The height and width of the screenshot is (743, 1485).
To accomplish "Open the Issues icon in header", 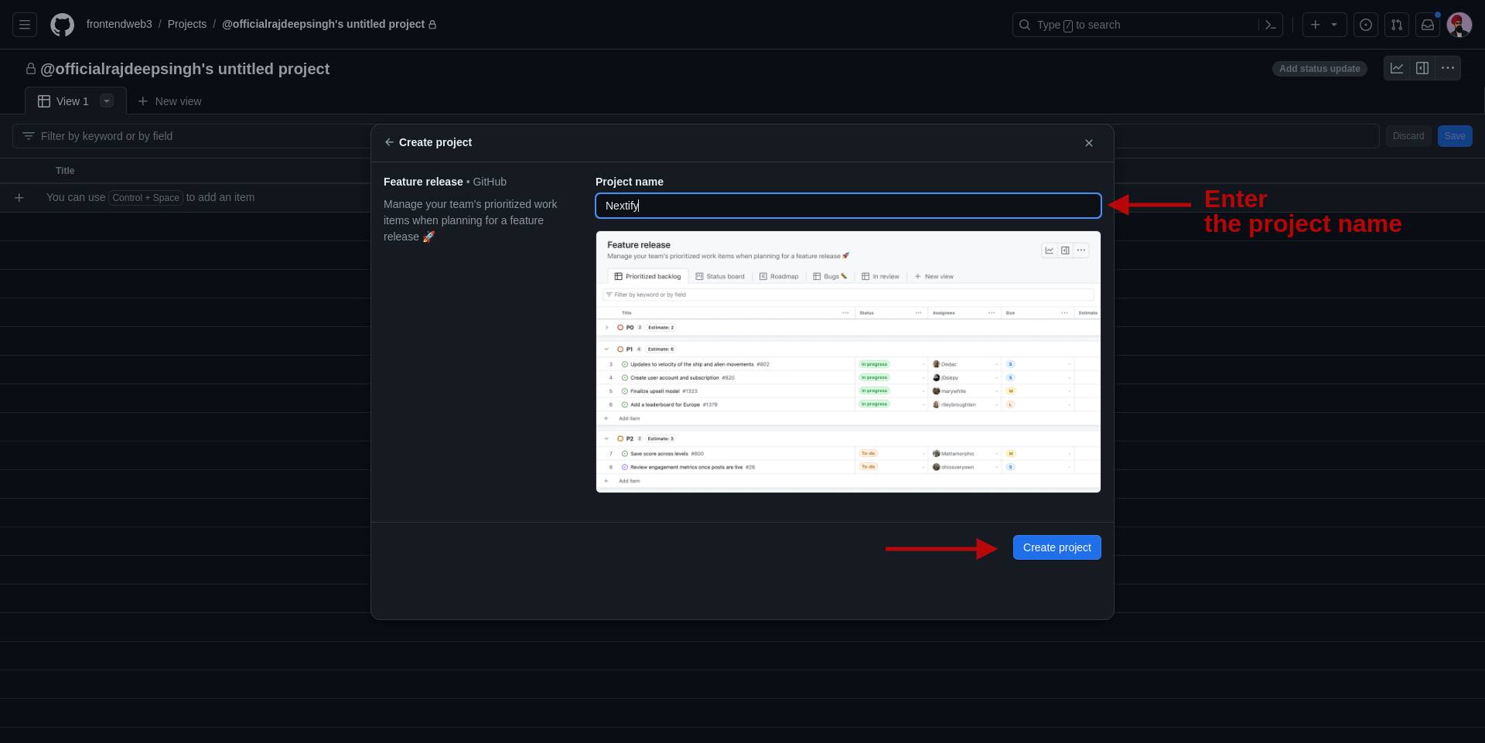I will [1366, 25].
